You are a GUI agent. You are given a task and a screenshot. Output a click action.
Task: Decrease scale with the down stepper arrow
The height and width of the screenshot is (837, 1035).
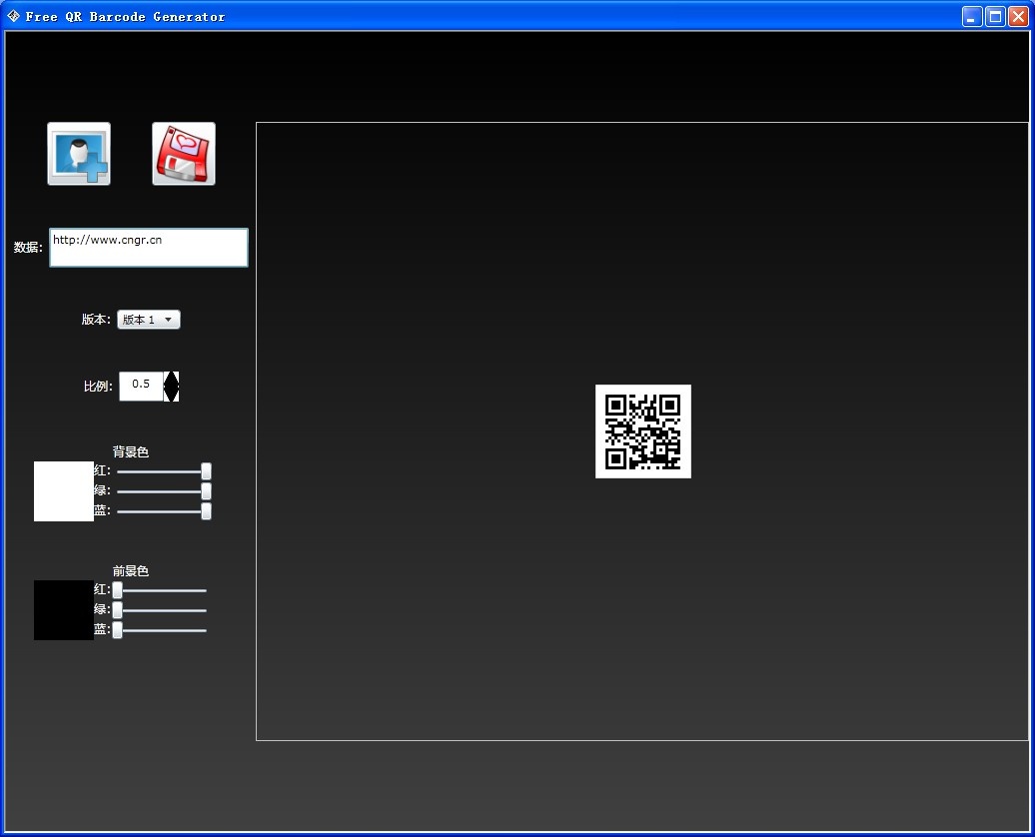[171, 394]
